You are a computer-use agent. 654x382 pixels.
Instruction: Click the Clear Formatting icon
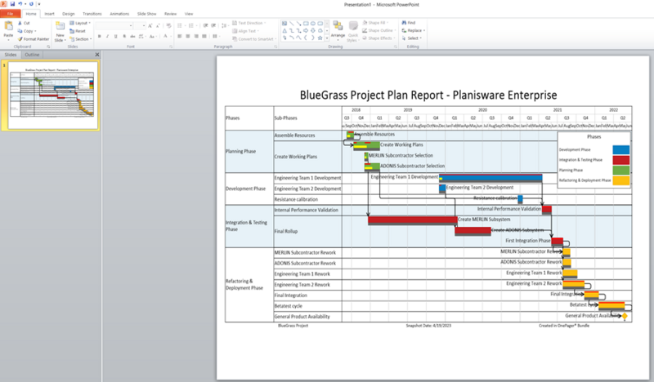click(169, 25)
